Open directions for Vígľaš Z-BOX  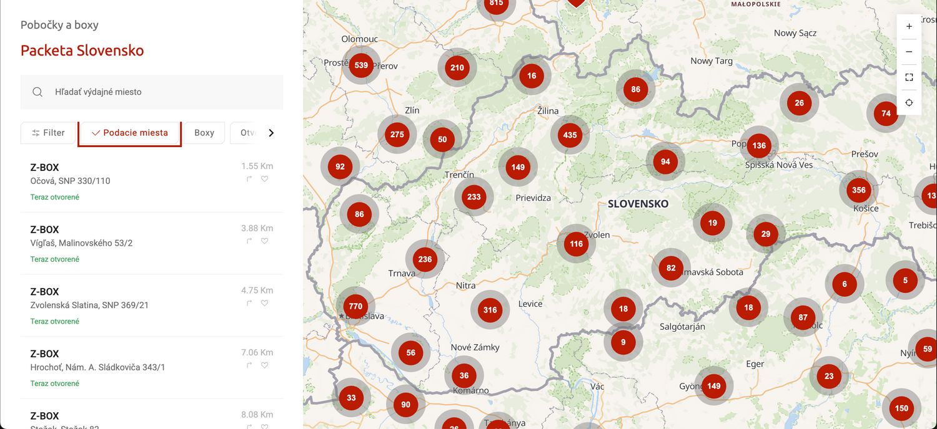coord(249,241)
